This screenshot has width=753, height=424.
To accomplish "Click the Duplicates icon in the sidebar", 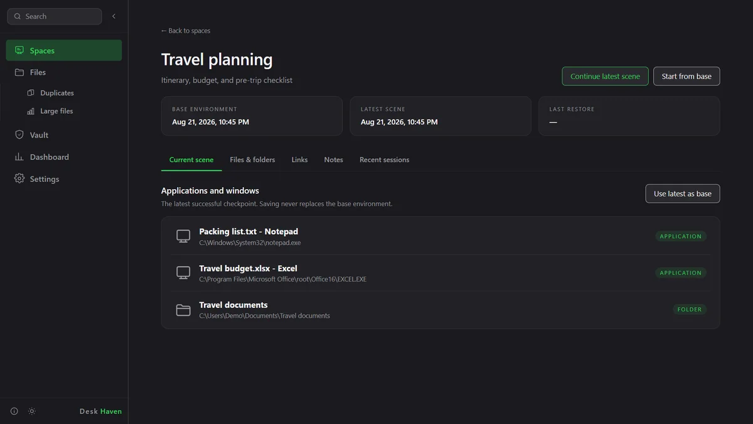I will click(31, 93).
